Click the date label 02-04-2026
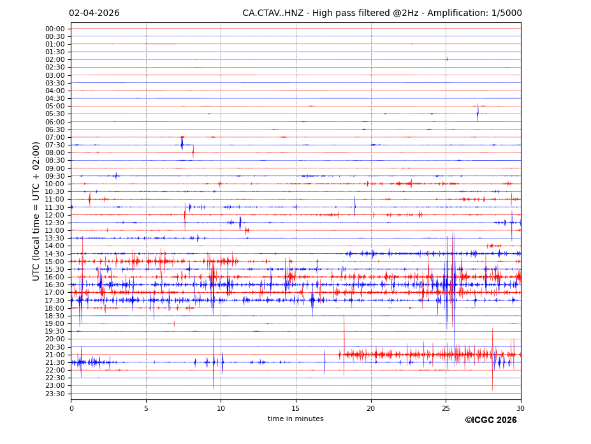The height and width of the screenshot is (444, 591). (94, 13)
